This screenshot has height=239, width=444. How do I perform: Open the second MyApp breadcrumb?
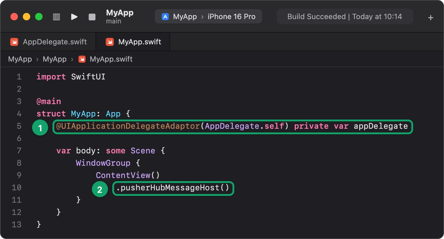coord(55,59)
